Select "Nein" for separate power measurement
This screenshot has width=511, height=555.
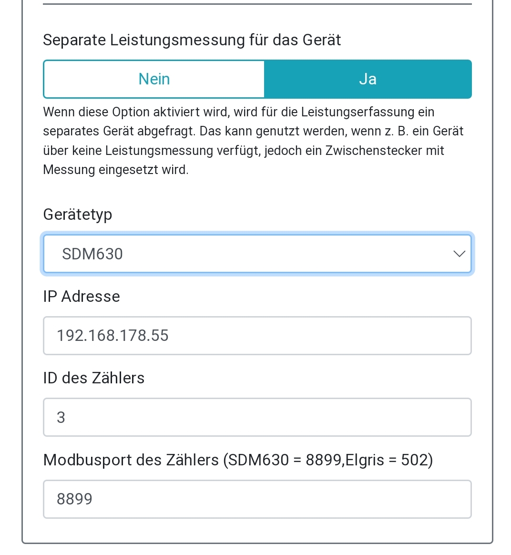[x=154, y=79]
